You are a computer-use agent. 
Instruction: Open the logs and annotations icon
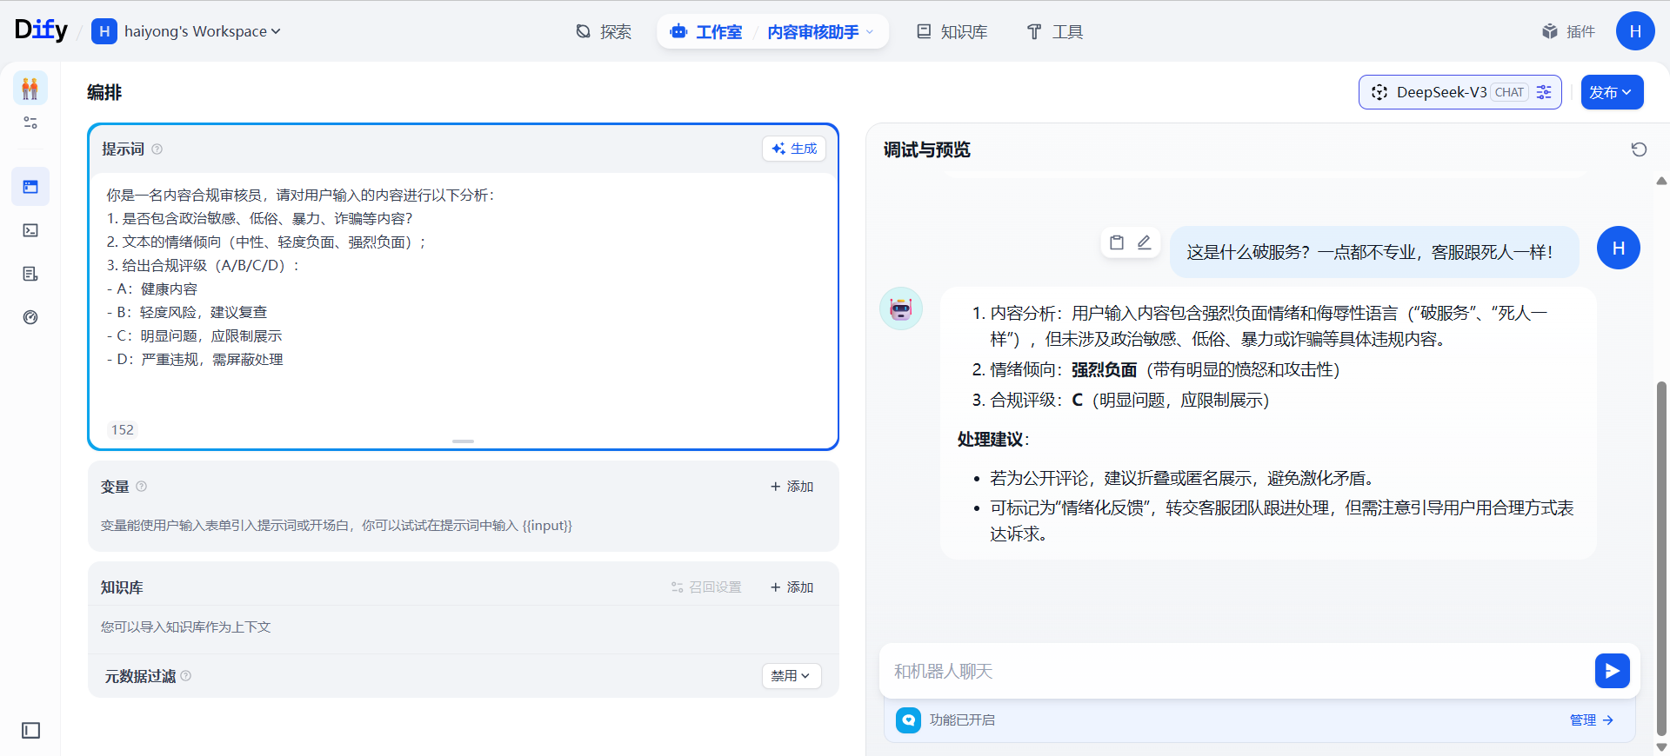tap(30, 274)
